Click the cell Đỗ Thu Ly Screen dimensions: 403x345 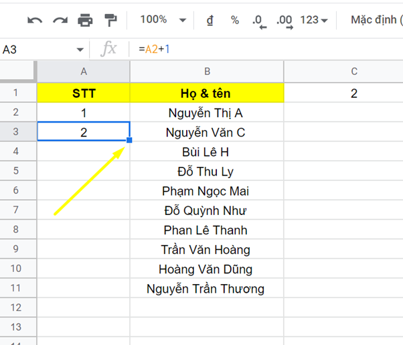207,171
